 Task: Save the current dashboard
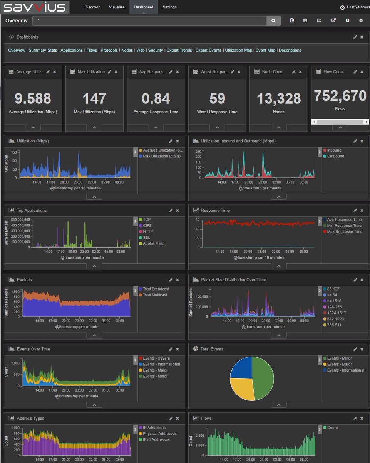click(x=305, y=20)
